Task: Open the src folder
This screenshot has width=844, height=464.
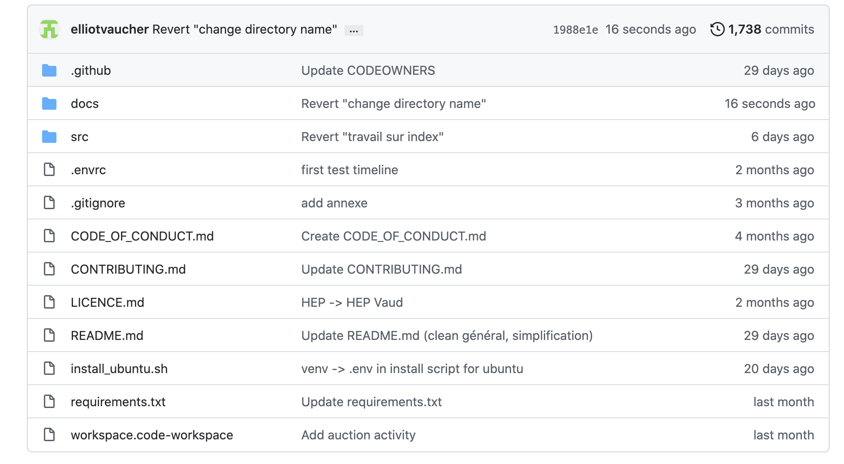Action: click(79, 137)
